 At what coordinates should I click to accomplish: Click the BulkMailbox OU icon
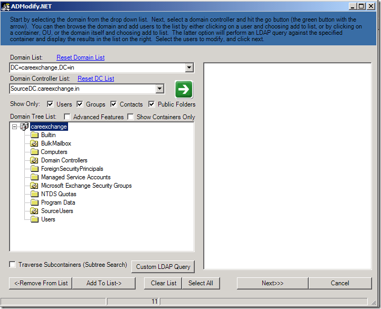click(34, 143)
